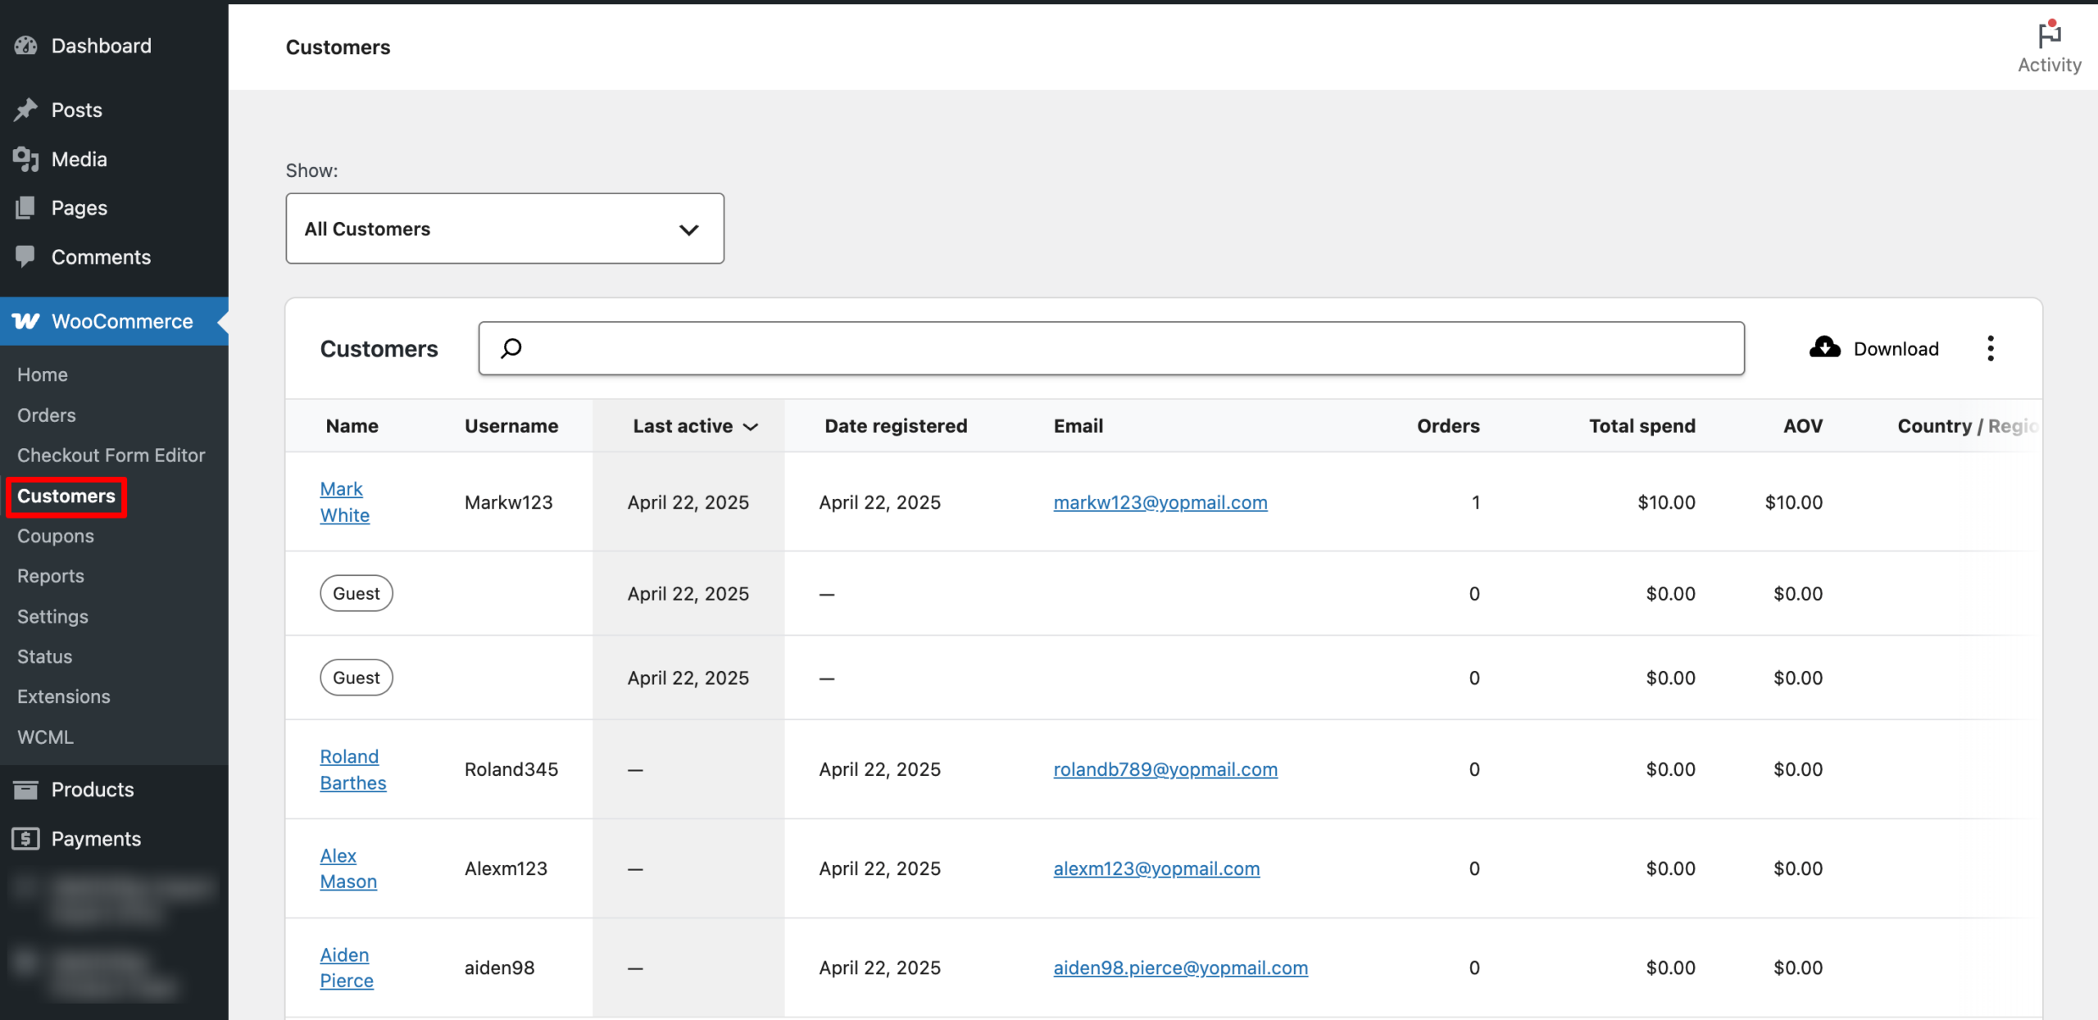This screenshot has height=1020, width=2098.
Task: Click the Posts pushpin icon
Action: tap(26, 110)
